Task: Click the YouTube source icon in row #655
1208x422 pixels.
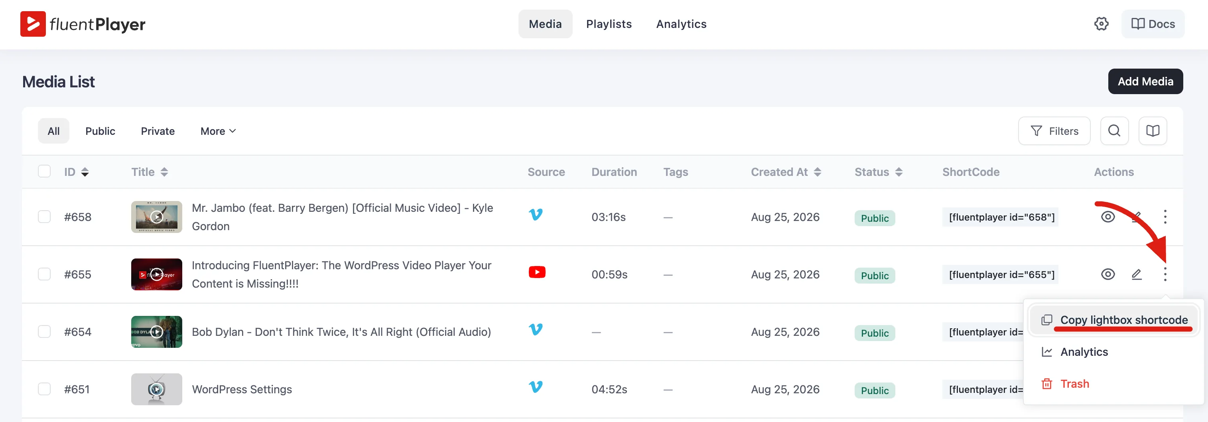Action: 537,272
